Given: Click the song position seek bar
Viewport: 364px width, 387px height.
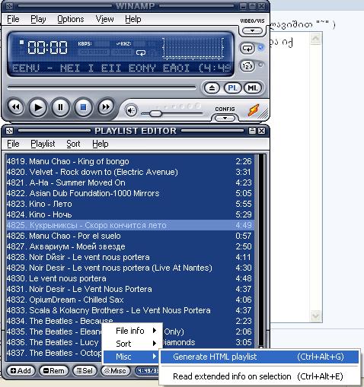Looking at the screenshot, I should pos(101,87).
